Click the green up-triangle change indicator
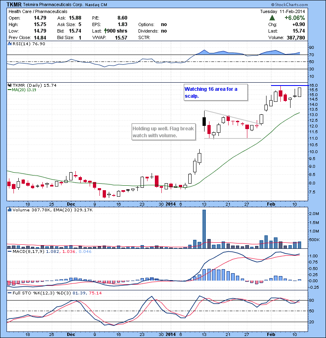The height and width of the screenshot is (338, 326). pyautogui.click(x=272, y=18)
